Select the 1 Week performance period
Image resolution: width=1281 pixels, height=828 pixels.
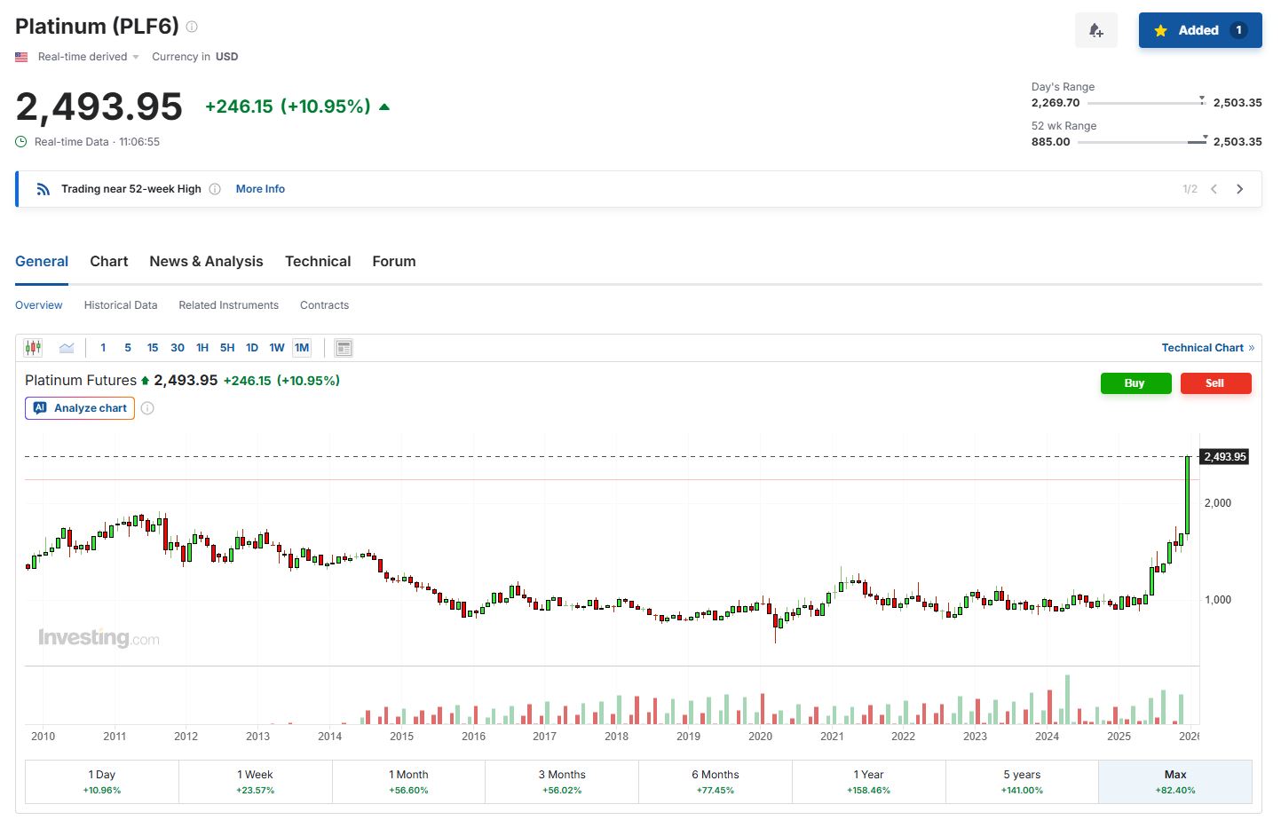[256, 782]
